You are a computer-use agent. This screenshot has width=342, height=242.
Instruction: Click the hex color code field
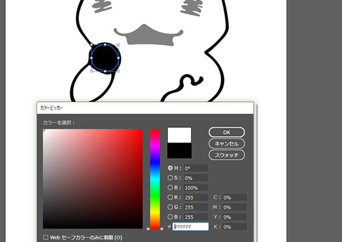(190, 227)
